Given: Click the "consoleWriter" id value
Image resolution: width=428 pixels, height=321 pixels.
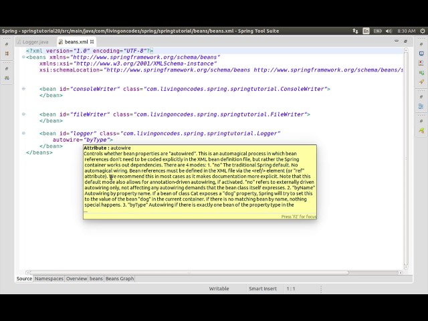Looking at the screenshot, I should click(95, 89).
